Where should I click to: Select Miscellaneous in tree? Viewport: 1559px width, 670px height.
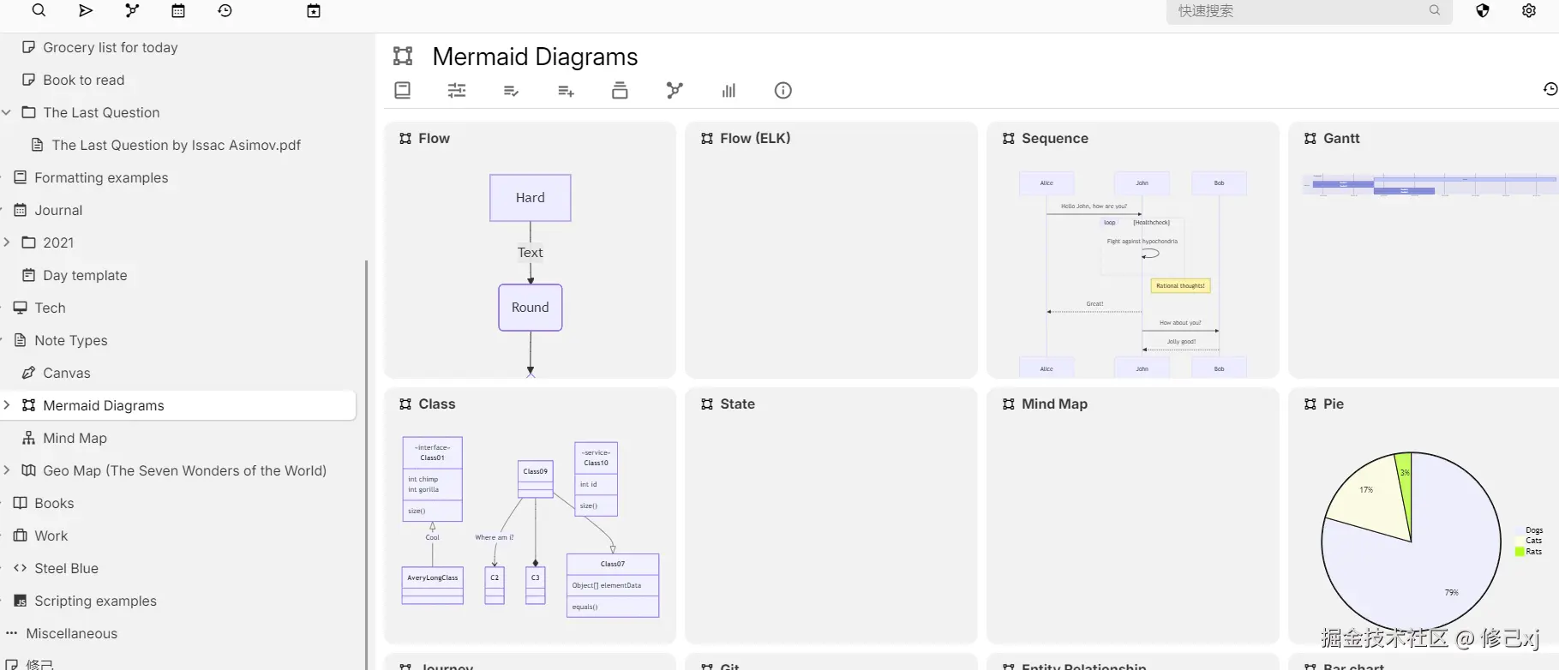(x=72, y=634)
